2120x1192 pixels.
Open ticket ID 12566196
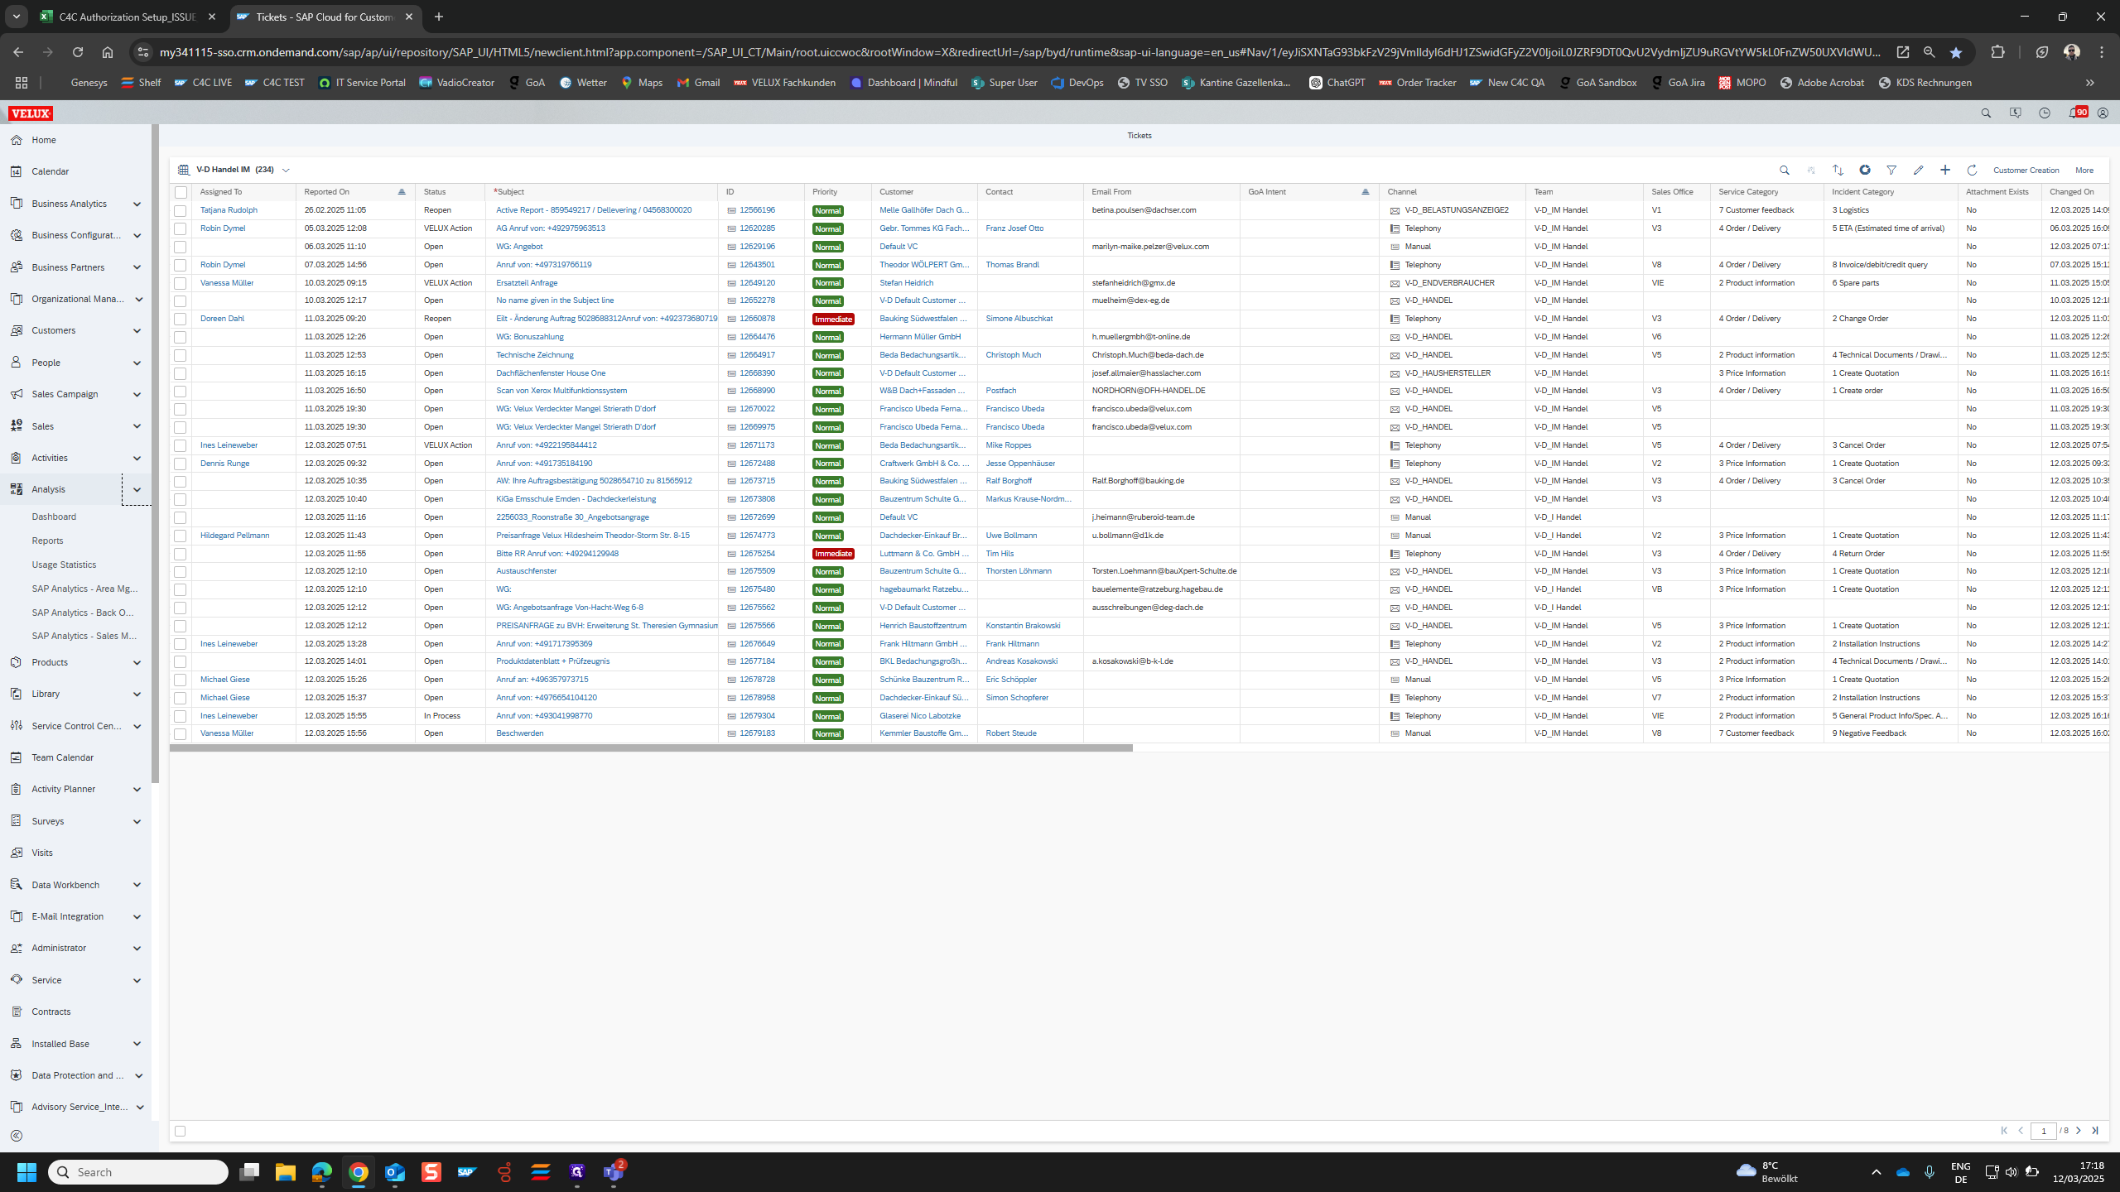(757, 210)
